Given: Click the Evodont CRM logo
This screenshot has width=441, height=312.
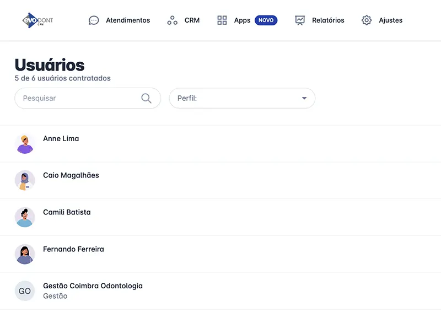Looking at the screenshot, I should [x=37, y=20].
